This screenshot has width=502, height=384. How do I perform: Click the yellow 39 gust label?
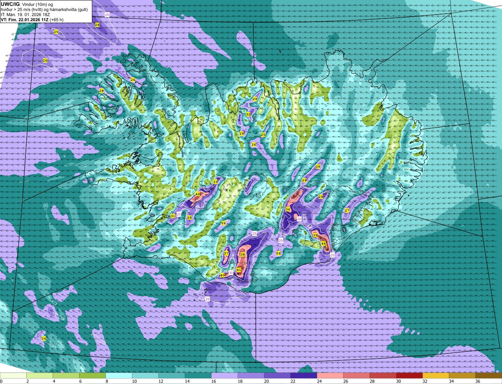(315, 235)
